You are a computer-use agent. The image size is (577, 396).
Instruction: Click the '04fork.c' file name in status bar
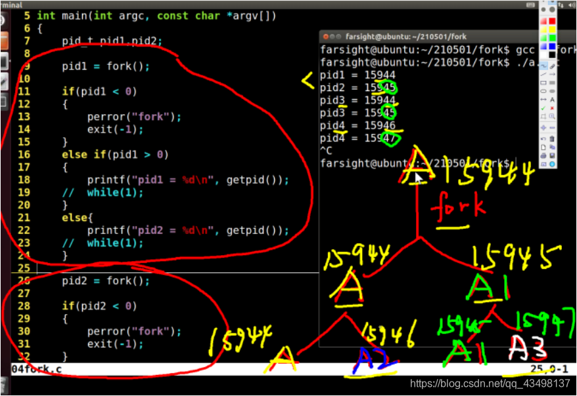coord(36,369)
